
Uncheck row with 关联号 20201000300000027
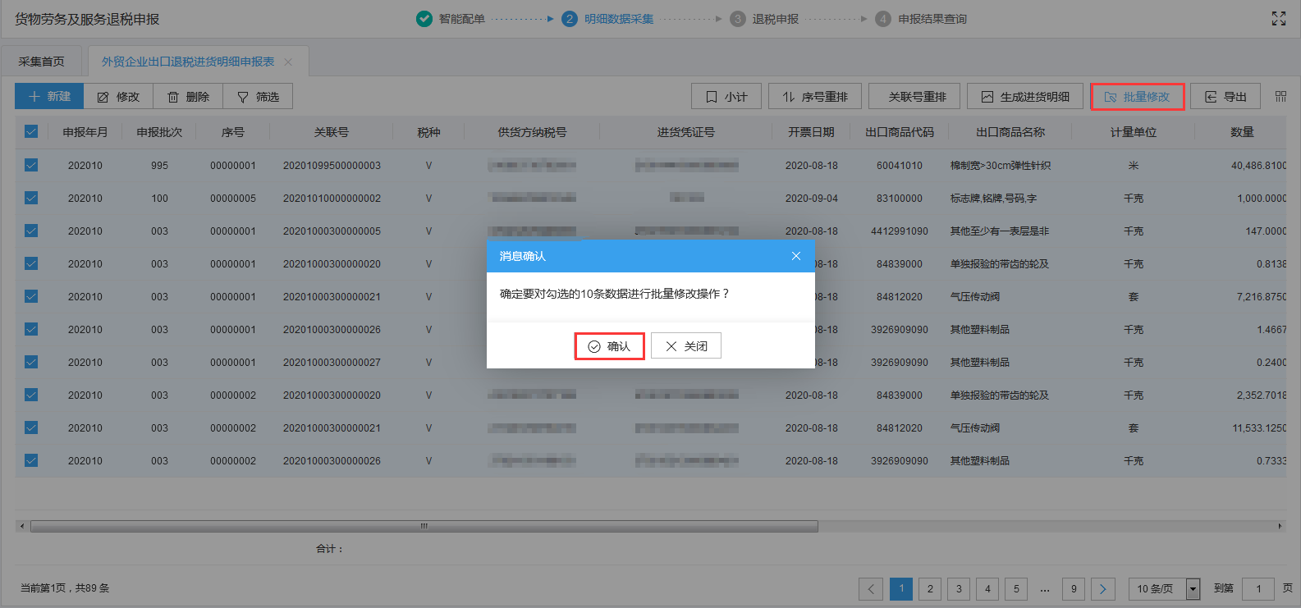coord(31,362)
